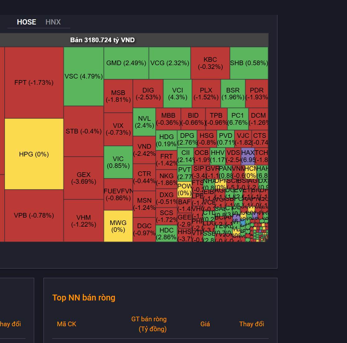Image resolution: width=347 pixels, height=343 pixels.
Task: Sort by the Giá column header
Action: coord(205,324)
